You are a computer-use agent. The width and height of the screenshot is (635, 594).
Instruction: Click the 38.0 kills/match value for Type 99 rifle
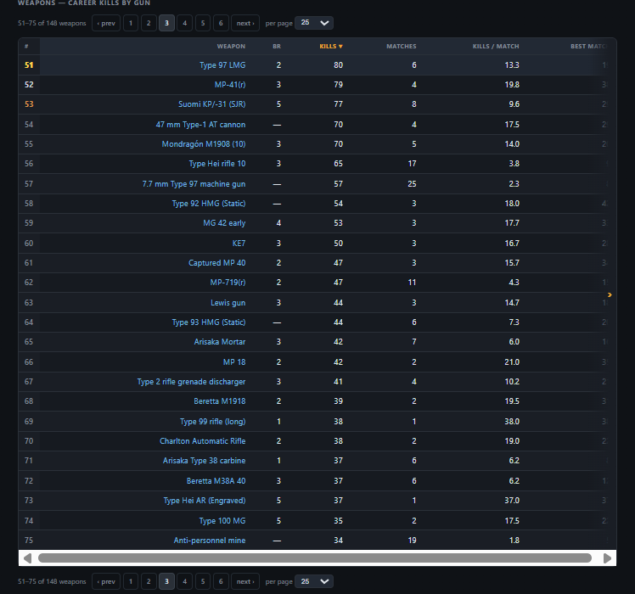click(x=512, y=421)
